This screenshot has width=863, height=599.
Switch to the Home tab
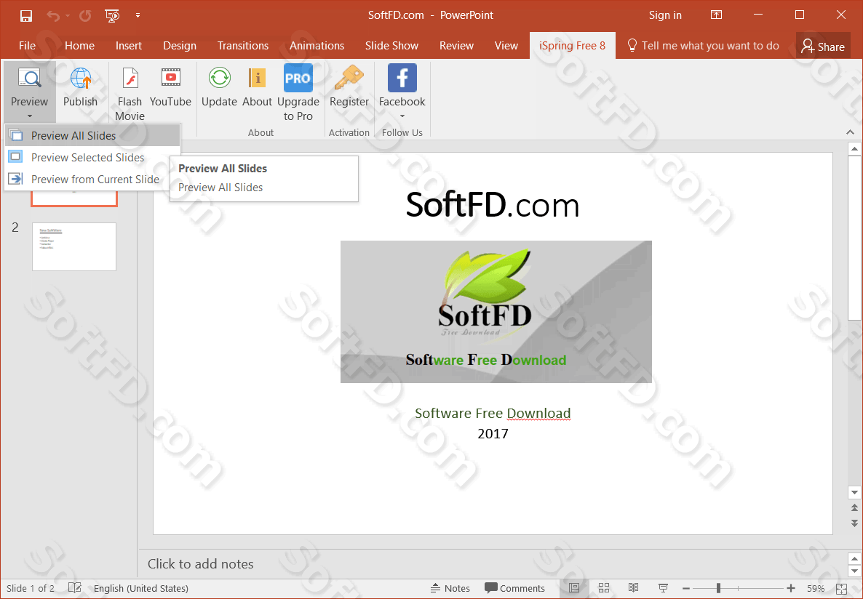click(80, 46)
